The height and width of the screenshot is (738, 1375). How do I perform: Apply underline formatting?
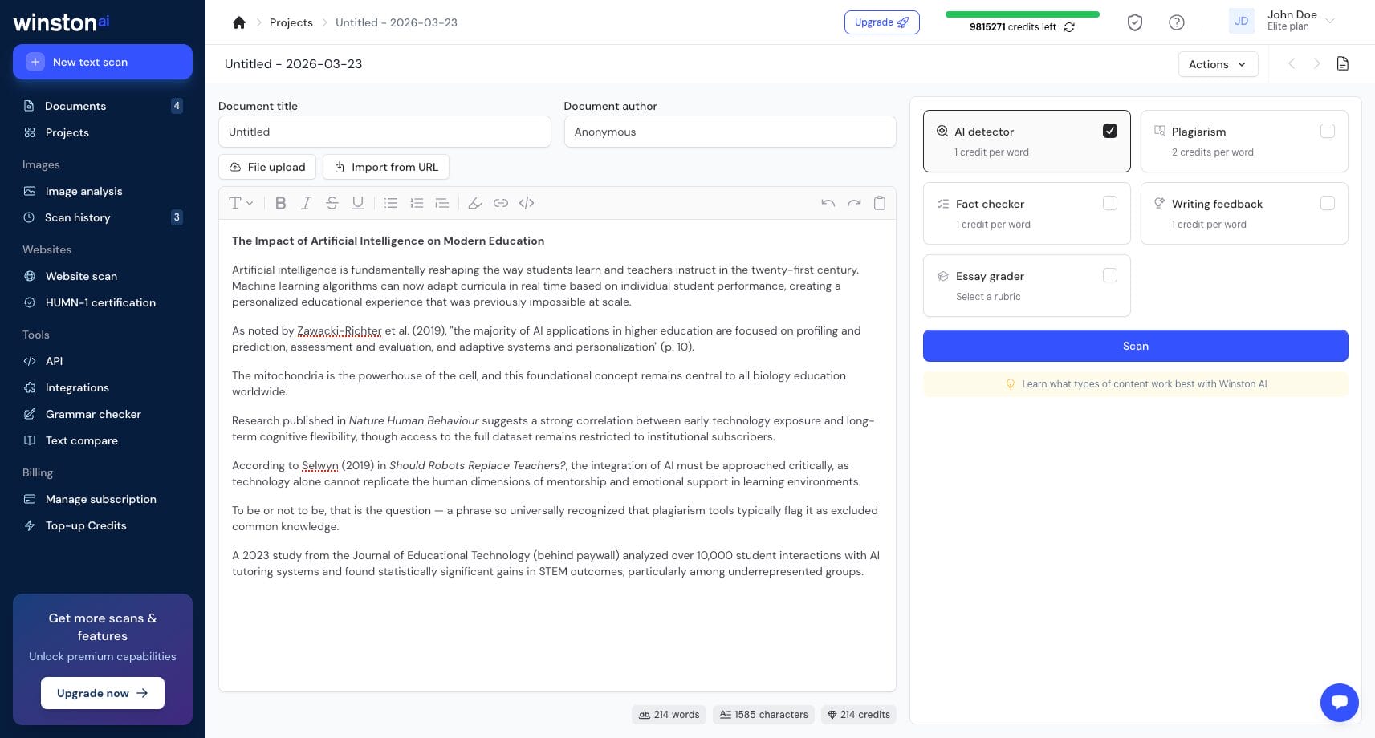tap(358, 203)
